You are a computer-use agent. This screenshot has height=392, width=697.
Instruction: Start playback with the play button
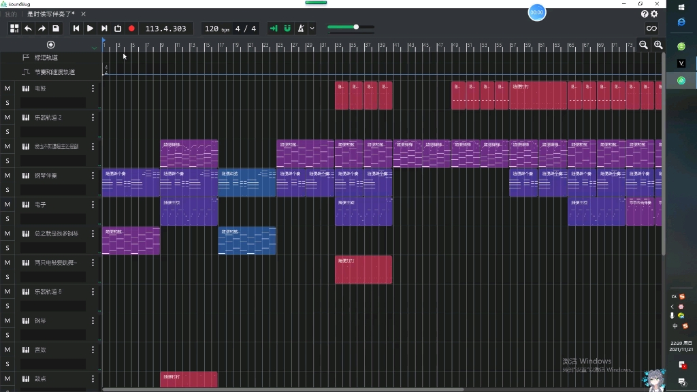point(90,29)
